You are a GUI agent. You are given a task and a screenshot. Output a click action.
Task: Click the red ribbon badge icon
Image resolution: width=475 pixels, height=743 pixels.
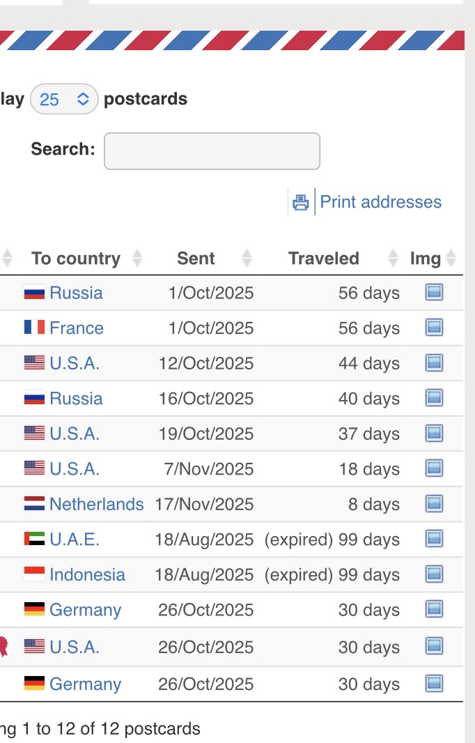(3, 647)
